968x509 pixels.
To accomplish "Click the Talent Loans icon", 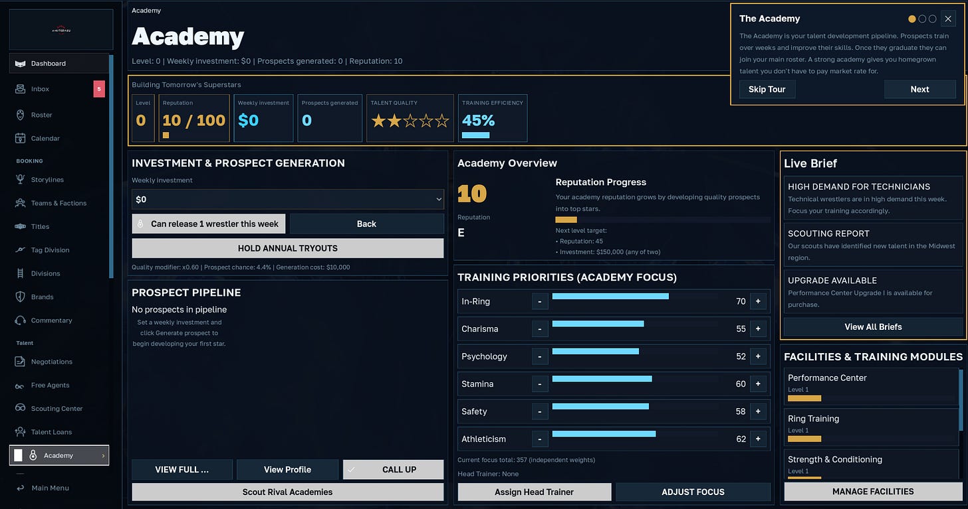I will click(x=20, y=432).
